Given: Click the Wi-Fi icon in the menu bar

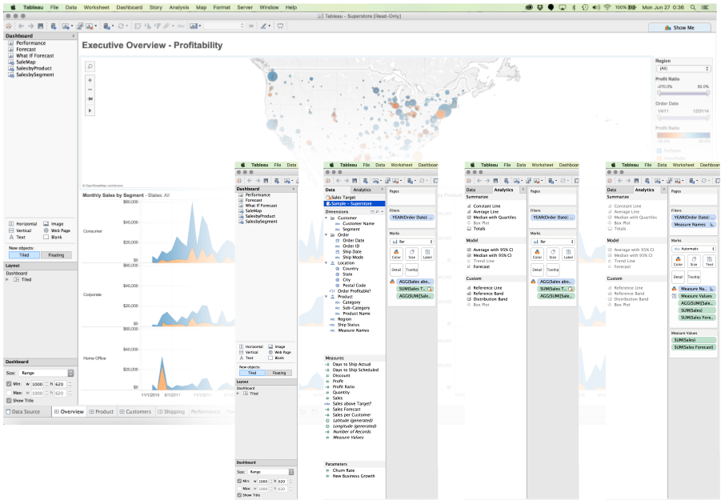Looking at the screenshot, I should click(x=607, y=7).
